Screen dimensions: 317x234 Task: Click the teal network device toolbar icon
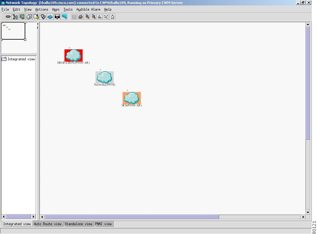click(64, 17)
